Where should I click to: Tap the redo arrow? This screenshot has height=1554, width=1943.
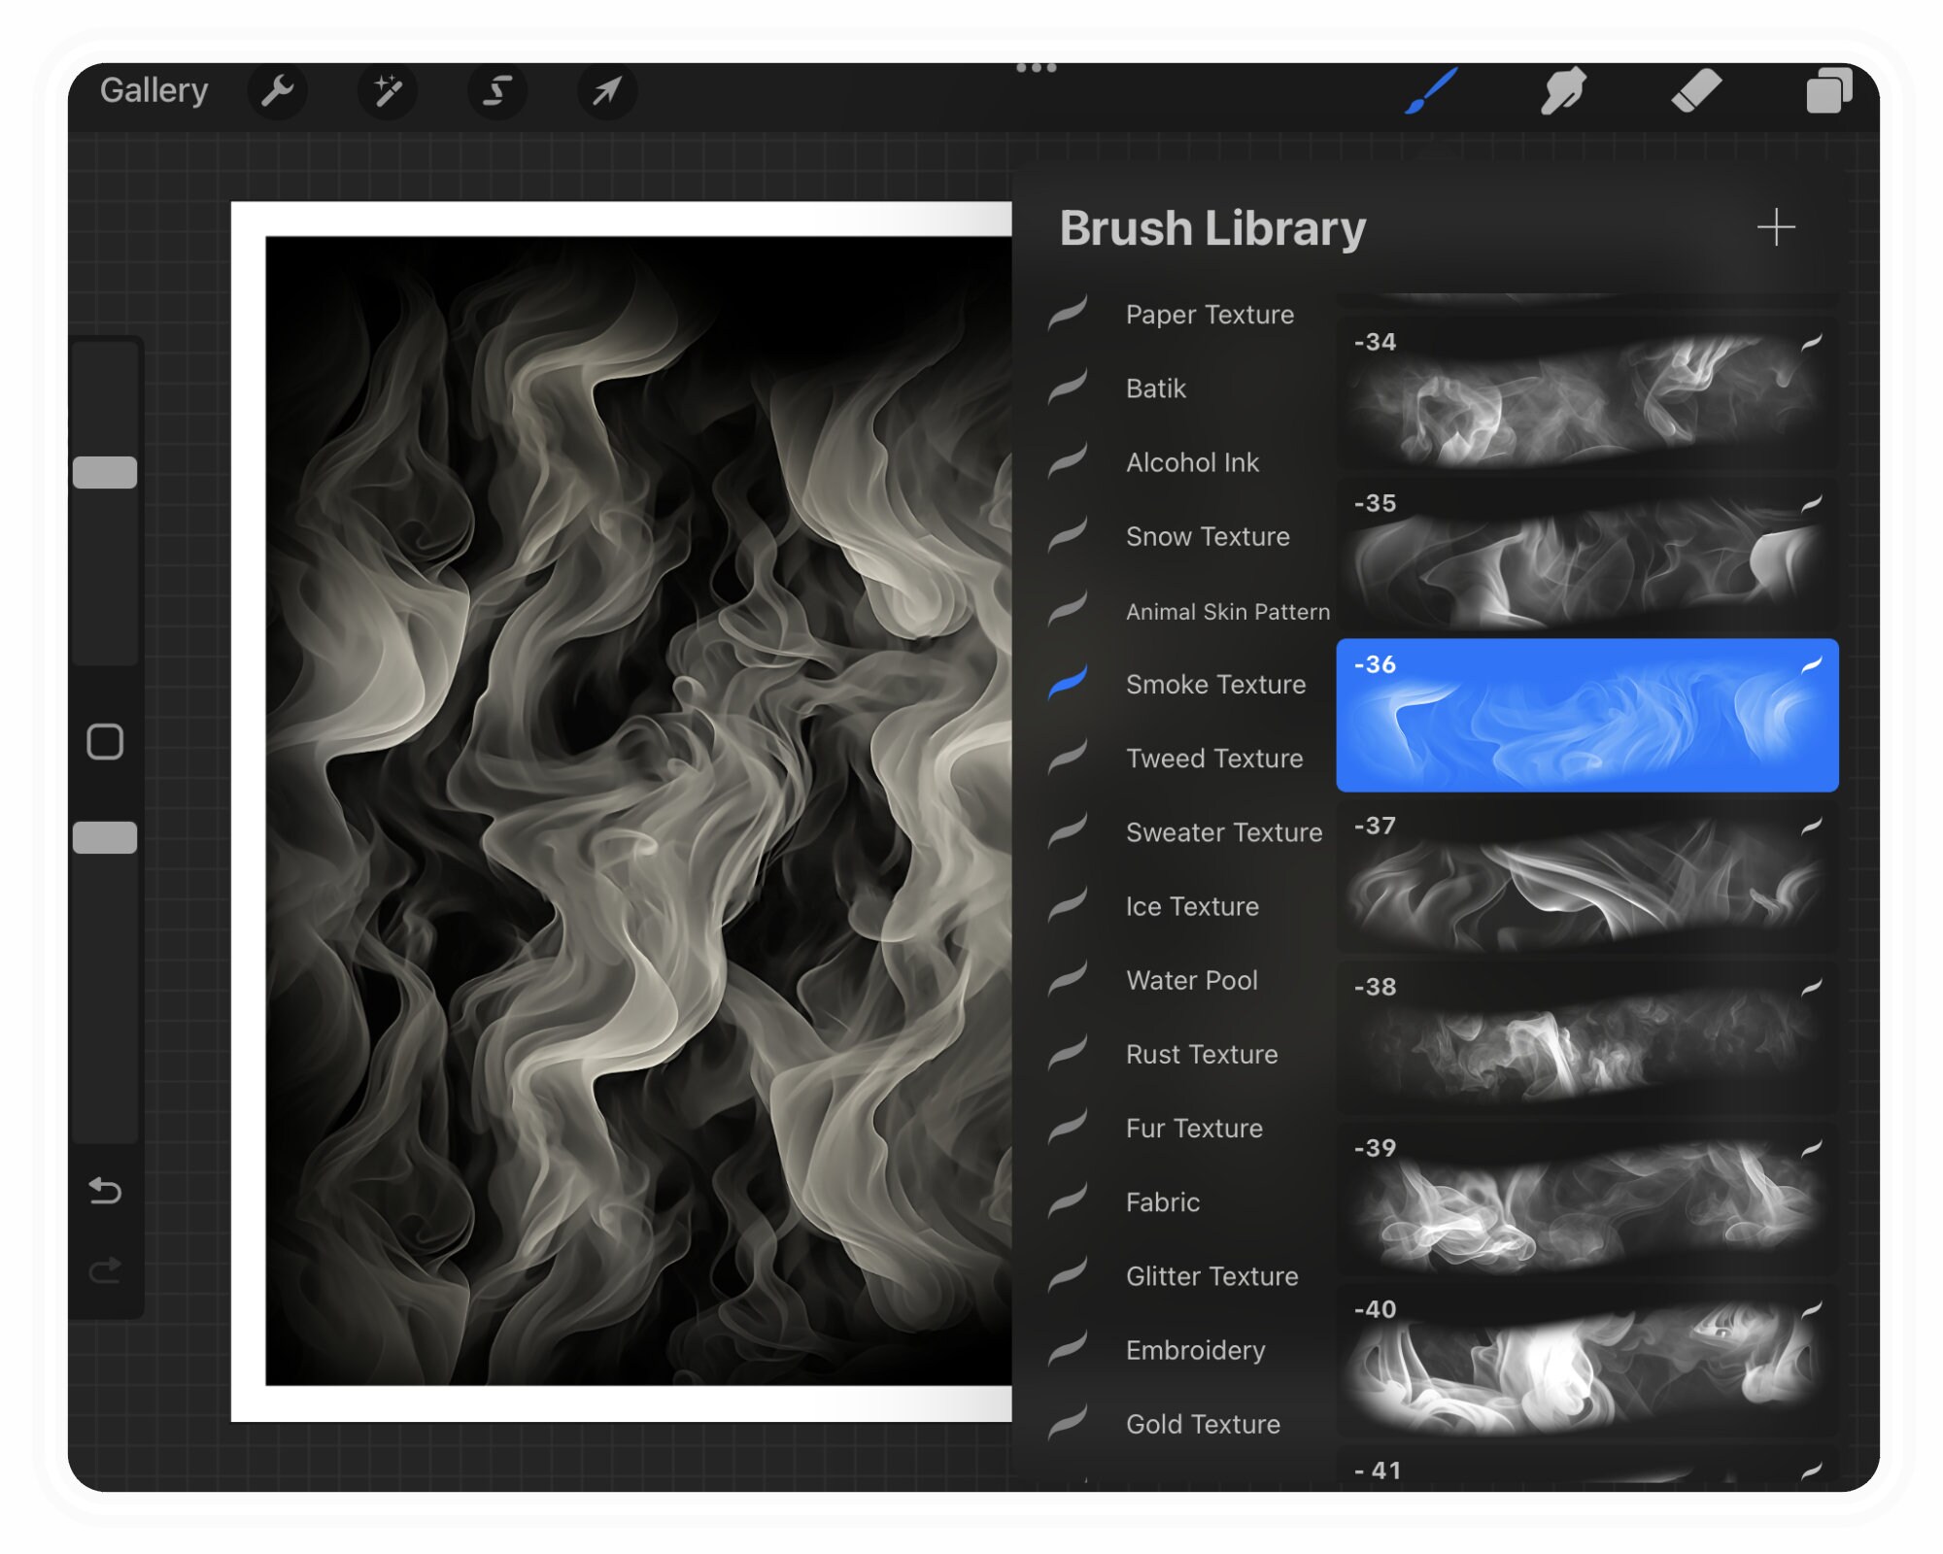click(x=105, y=1267)
